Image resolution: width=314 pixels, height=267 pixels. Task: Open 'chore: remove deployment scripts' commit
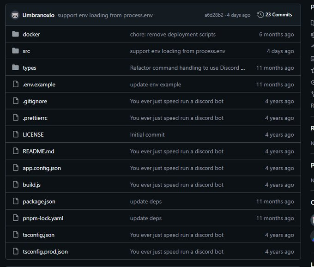point(173,35)
